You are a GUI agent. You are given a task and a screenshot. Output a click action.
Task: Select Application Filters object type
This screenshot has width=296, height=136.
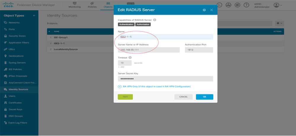(x=19, y=43)
